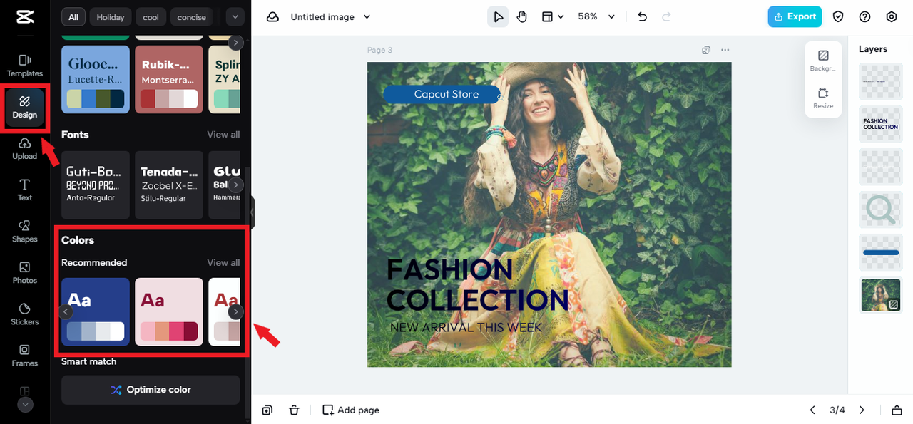Show next color palettes arrow

click(235, 312)
